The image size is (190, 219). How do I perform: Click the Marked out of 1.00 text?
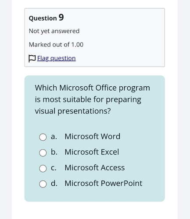(x=56, y=45)
